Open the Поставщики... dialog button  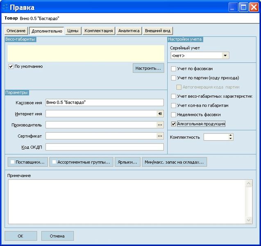(27, 162)
